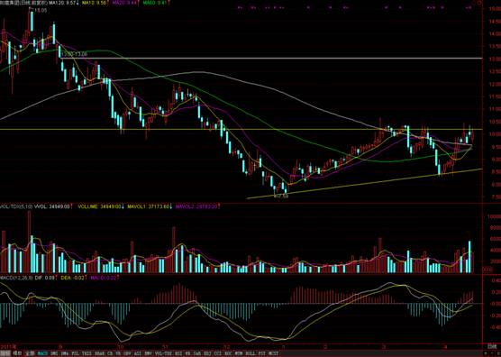Image resolution: width=501 pixels, height=357 pixels.
Task: Open the CCI indicator tab
Action: tap(218, 353)
